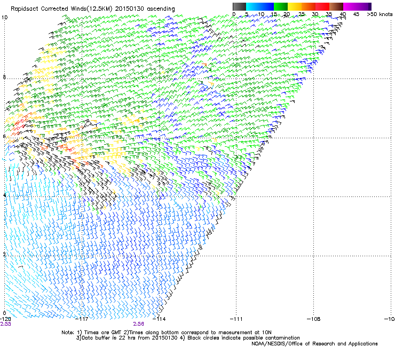Image resolution: width=395 pixels, height=347 pixels.
Task: Click the magenta 40-45 knots legend swatch
Action: (x=350, y=6)
